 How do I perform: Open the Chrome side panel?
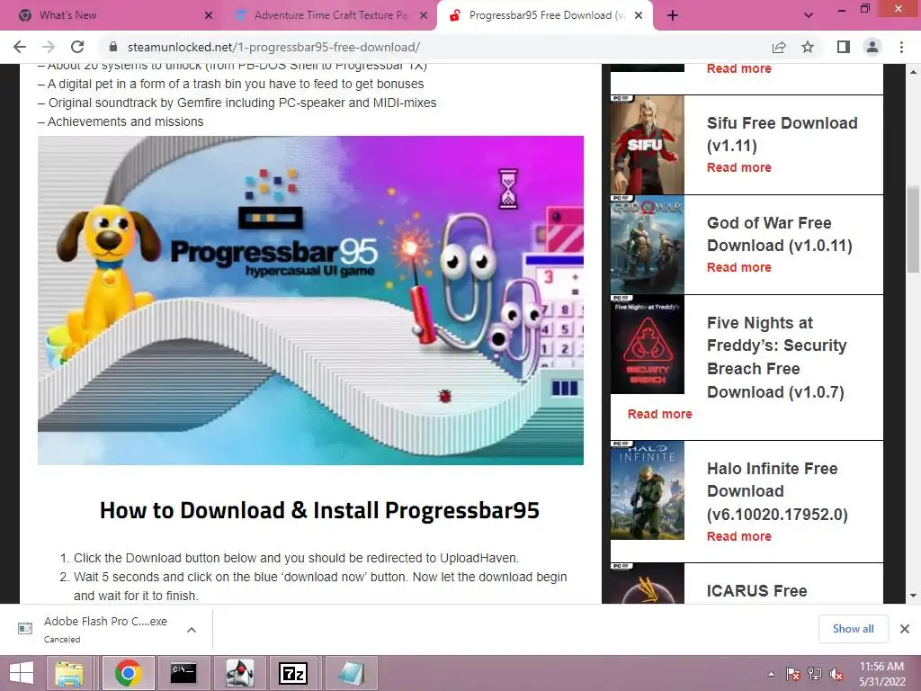point(844,47)
